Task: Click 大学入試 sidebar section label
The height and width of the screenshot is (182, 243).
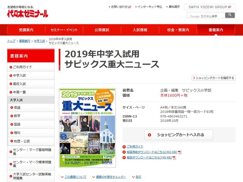Action: tap(16, 100)
